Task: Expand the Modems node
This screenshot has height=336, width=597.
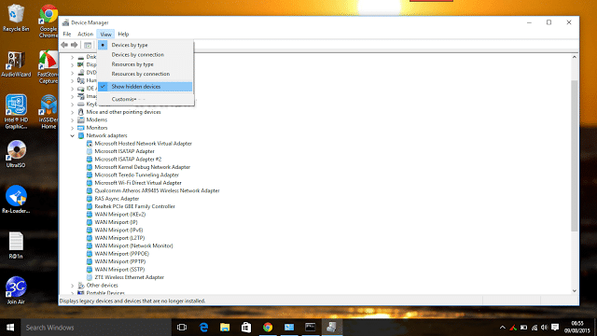Action: tap(73, 120)
